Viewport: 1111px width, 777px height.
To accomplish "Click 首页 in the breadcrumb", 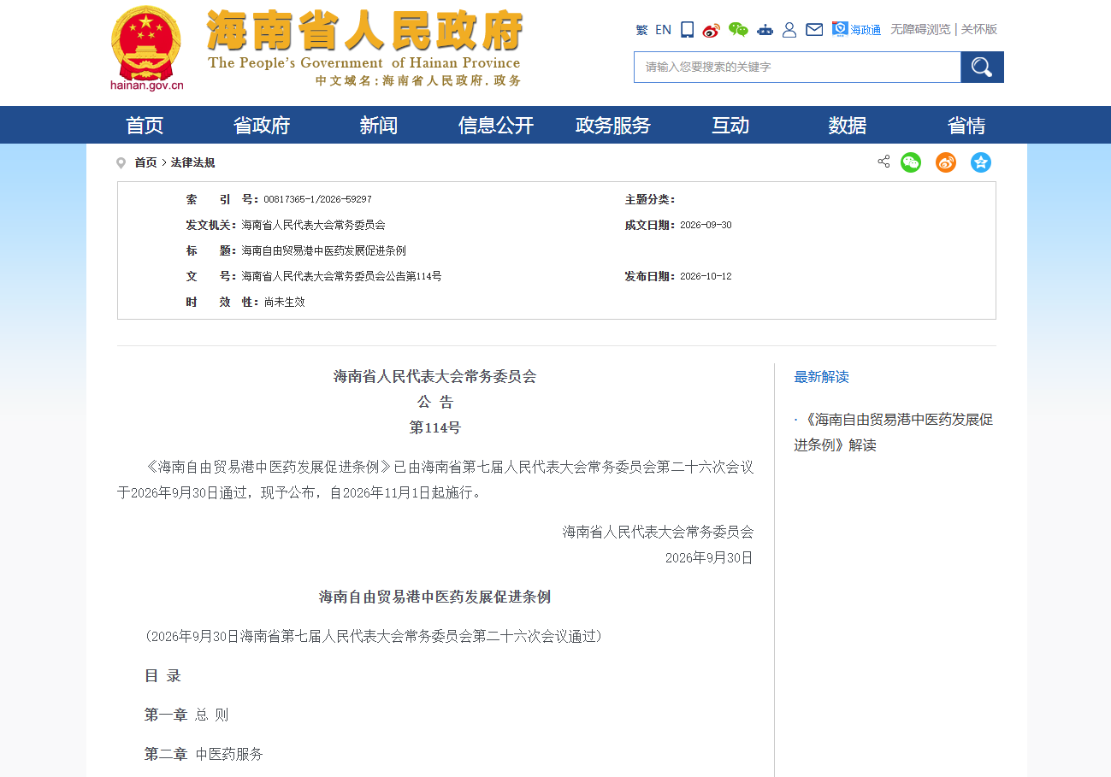I will coord(145,162).
